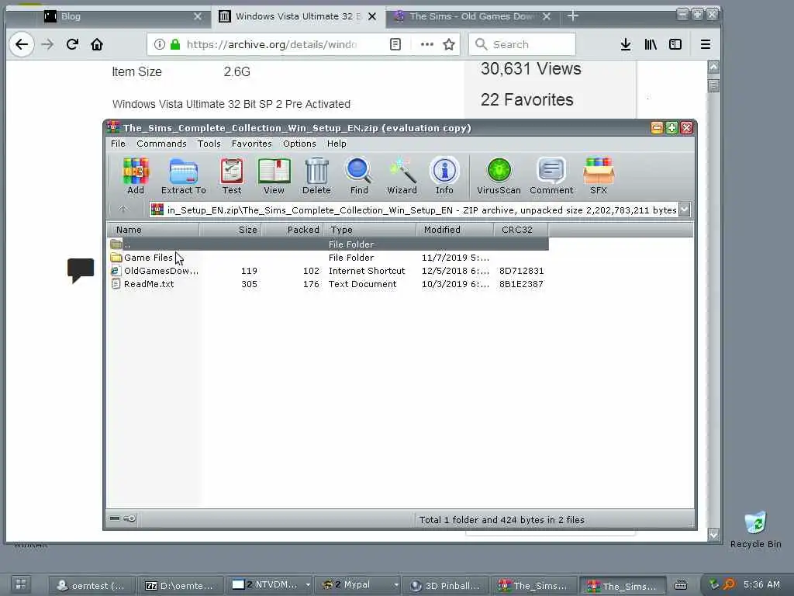Click the browser page scroll-down arrow
794x596 pixels.
(x=713, y=535)
